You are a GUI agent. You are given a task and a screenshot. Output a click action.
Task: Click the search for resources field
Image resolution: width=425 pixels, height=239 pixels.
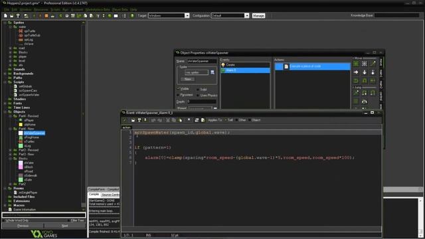point(44,215)
